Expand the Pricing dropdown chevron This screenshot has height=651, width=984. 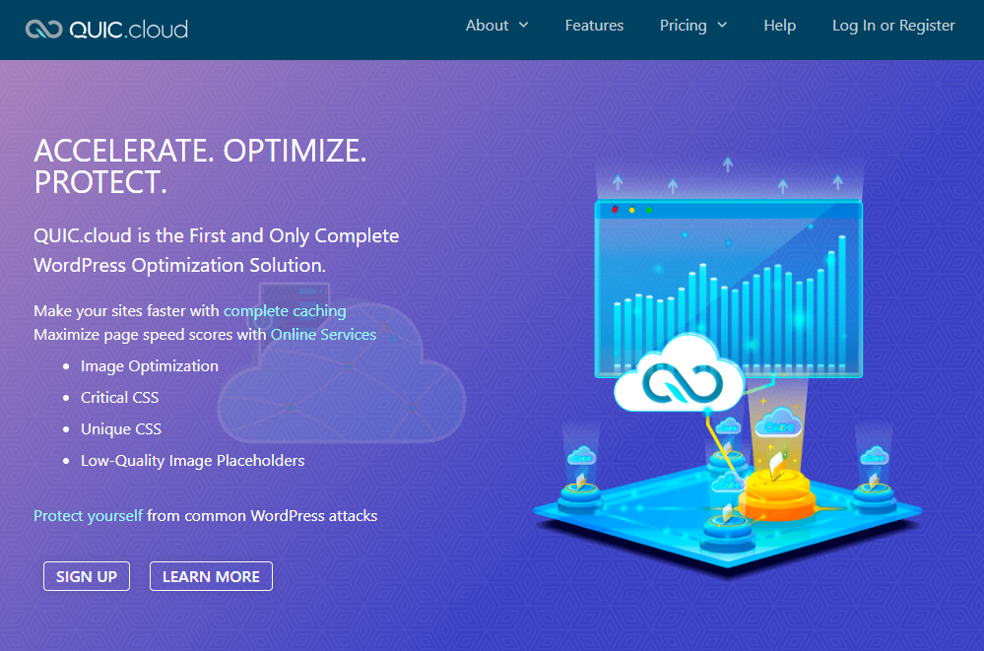coord(722,25)
